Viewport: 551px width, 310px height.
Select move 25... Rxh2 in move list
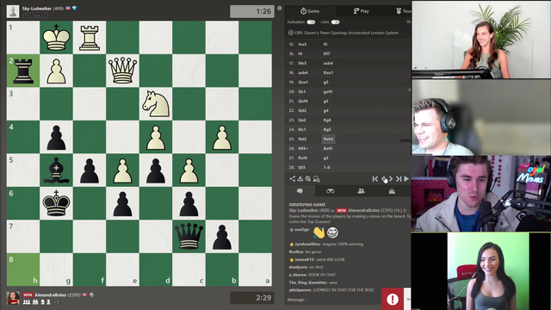[x=328, y=139]
